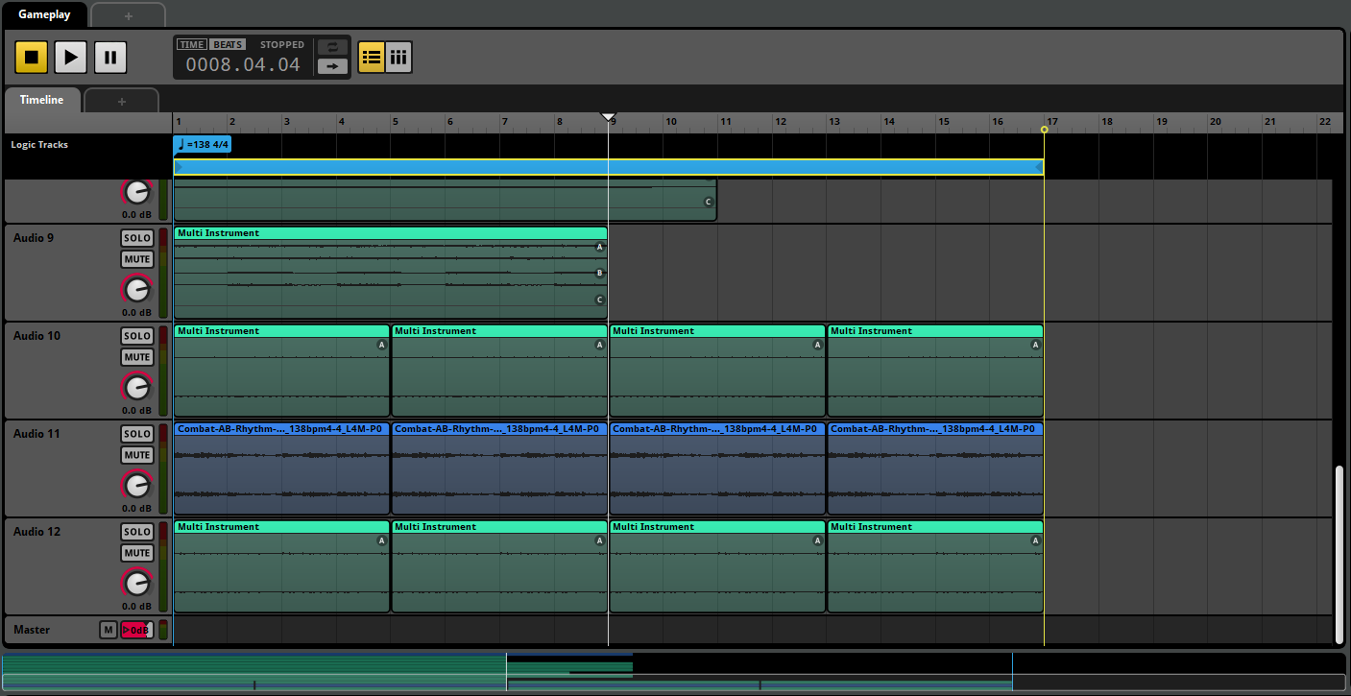Select the column track view icon

click(x=398, y=58)
